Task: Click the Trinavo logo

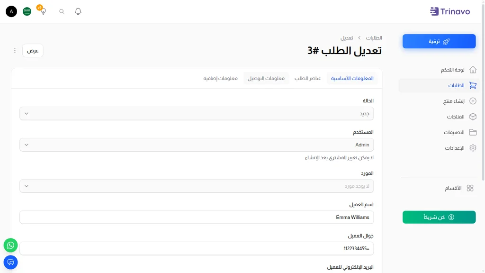Action: tap(450, 11)
